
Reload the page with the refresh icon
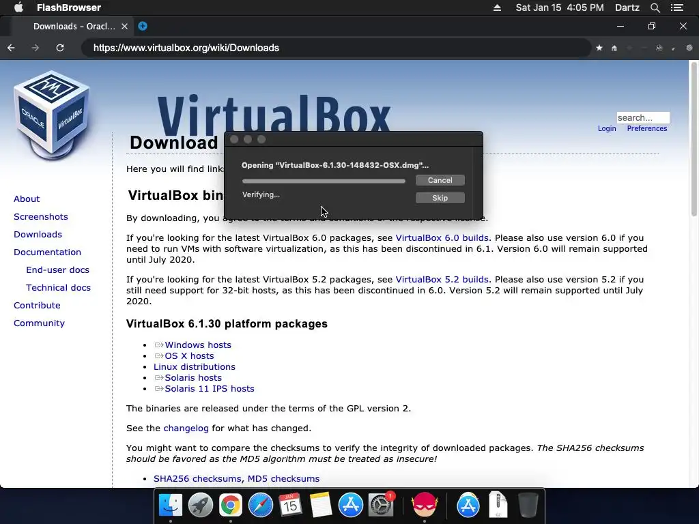(x=60, y=48)
